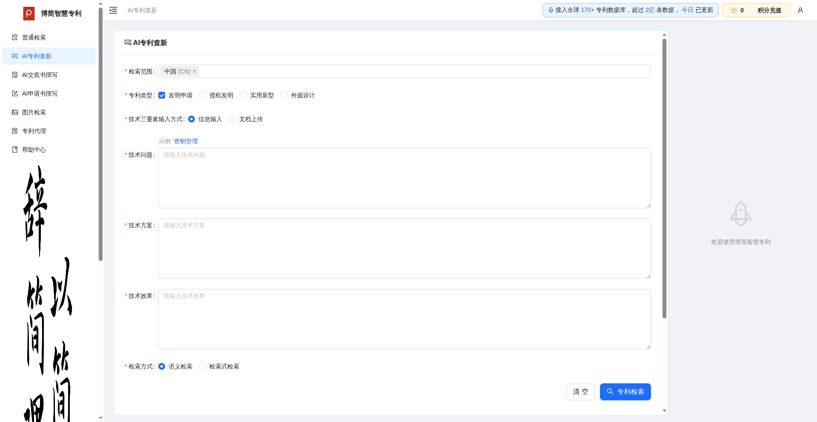Viewport: 817px width, 422px height.
Task: Click the 帮助中心 book icon in sidebar
Action: click(x=15, y=150)
